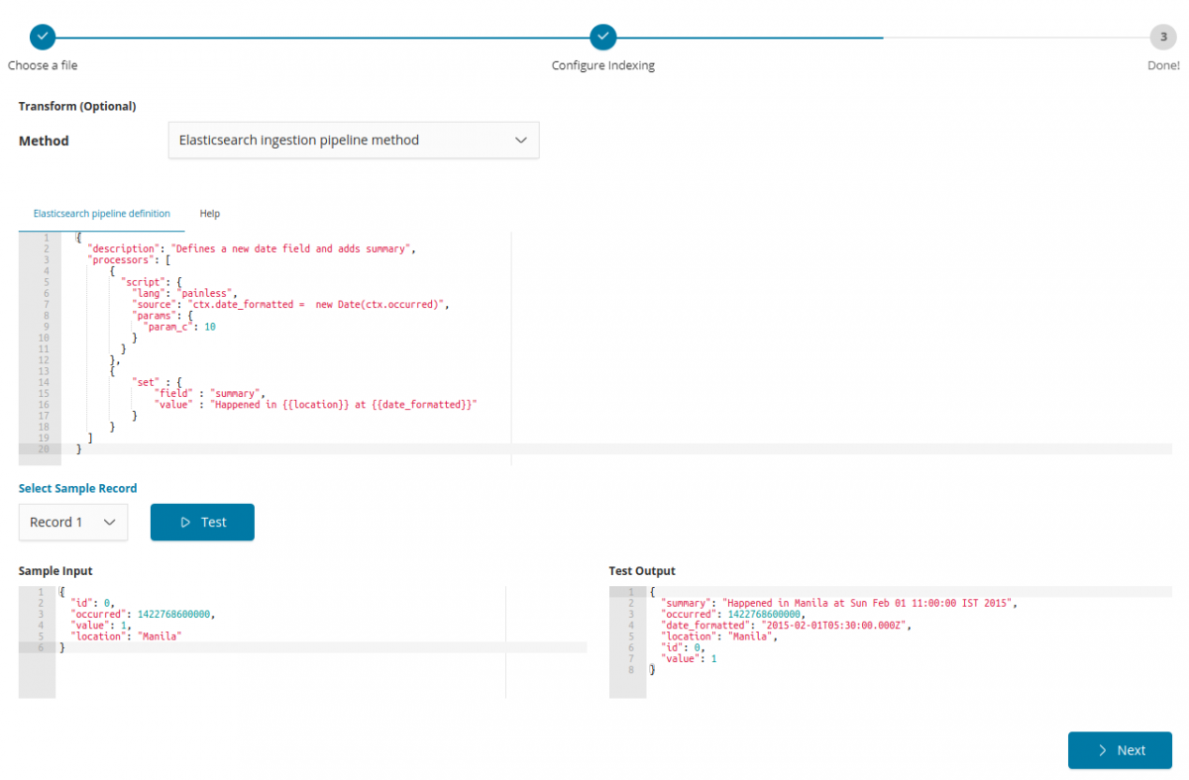Image resolution: width=1189 pixels, height=780 pixels.
Task: Click the Configure Indexing step checkmark circle
Action: (x=602, y=38)
